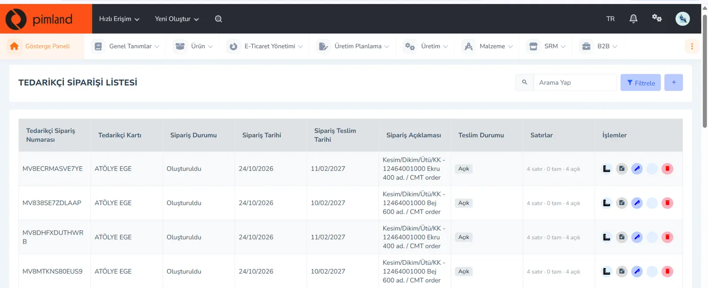Image resolution: width=708 pixels, height=288 pixels.
Task: Click the add-document icon for order MV8MTKNS80EUS9
Action: coord(622,272)
